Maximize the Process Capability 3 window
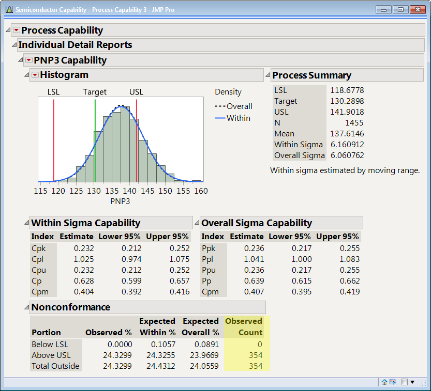431x391 pixels. 400,10
